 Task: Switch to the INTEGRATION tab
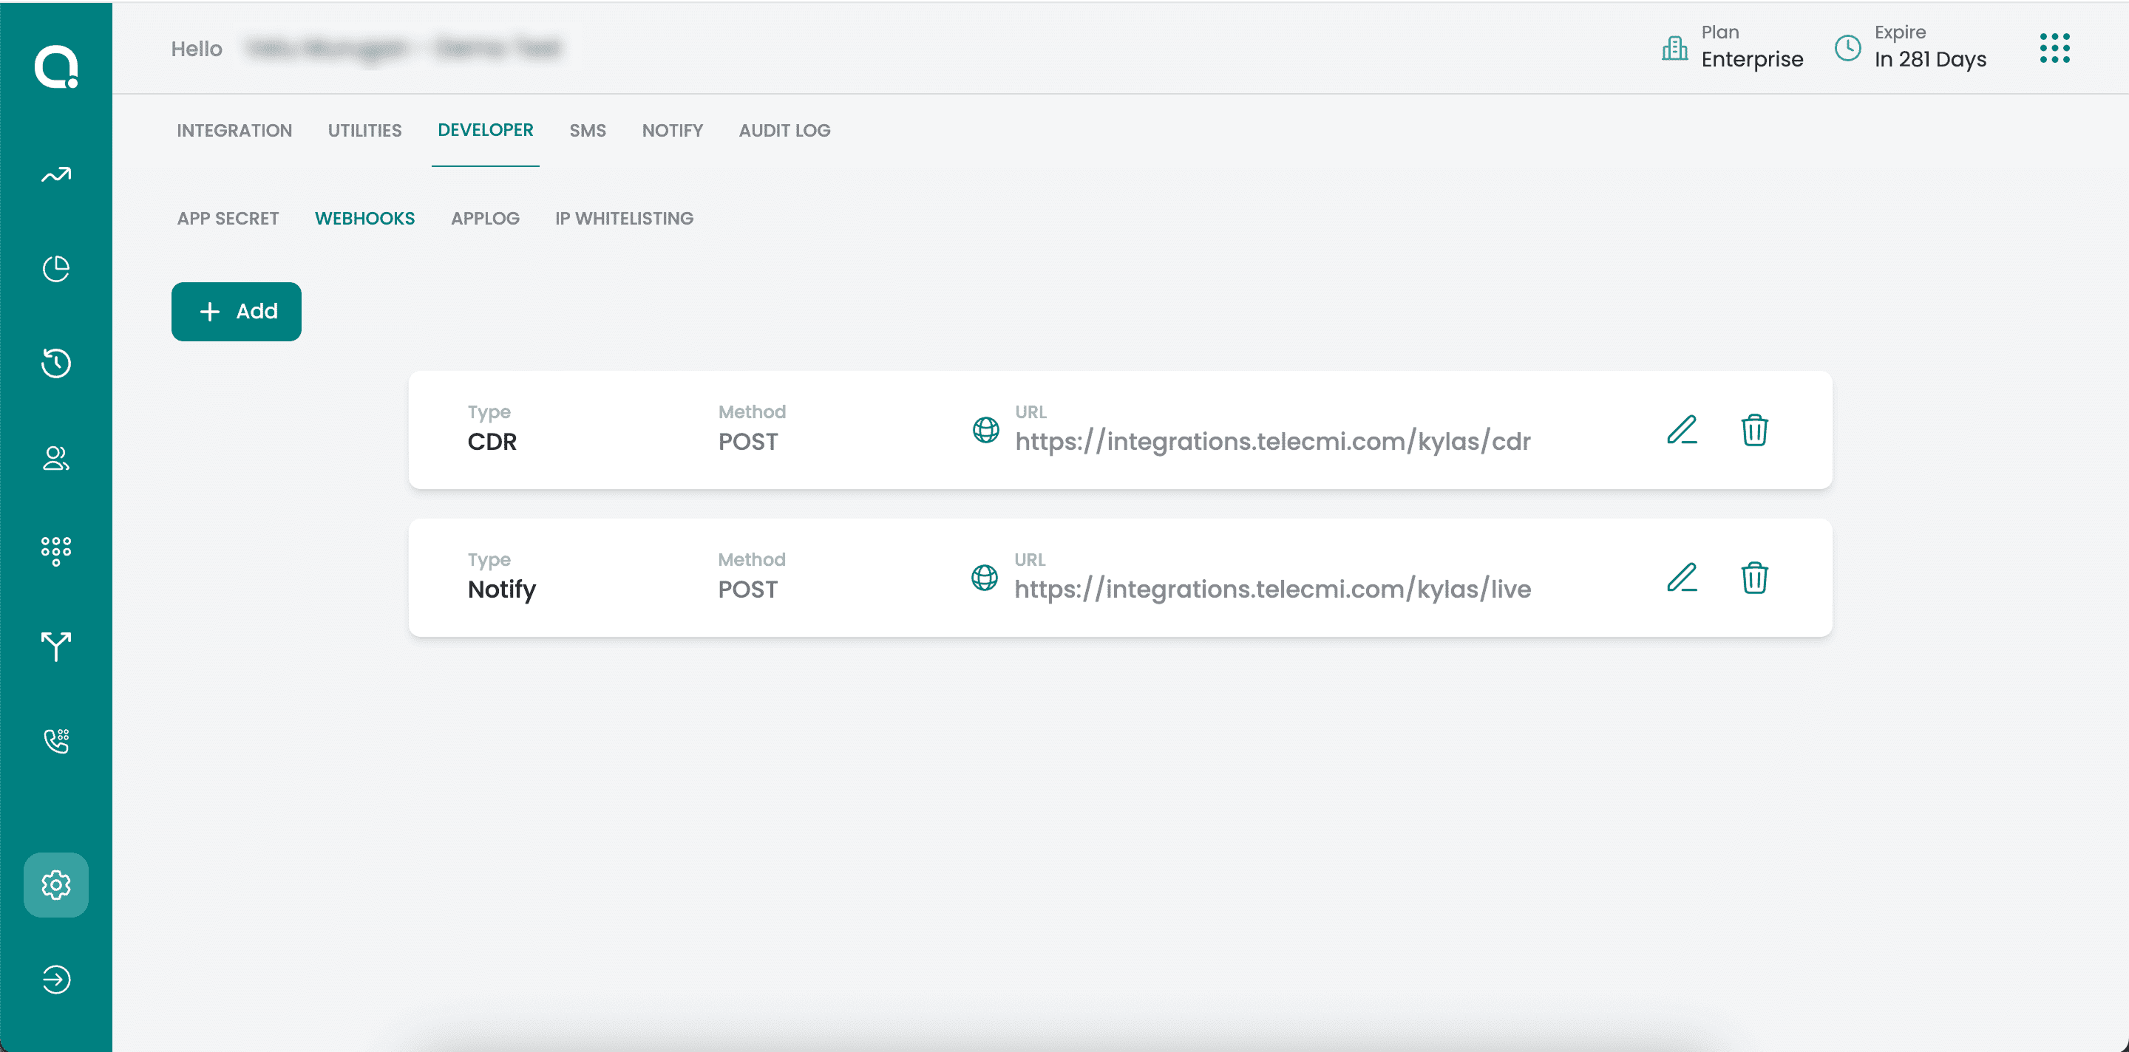(x=234, y=131)
